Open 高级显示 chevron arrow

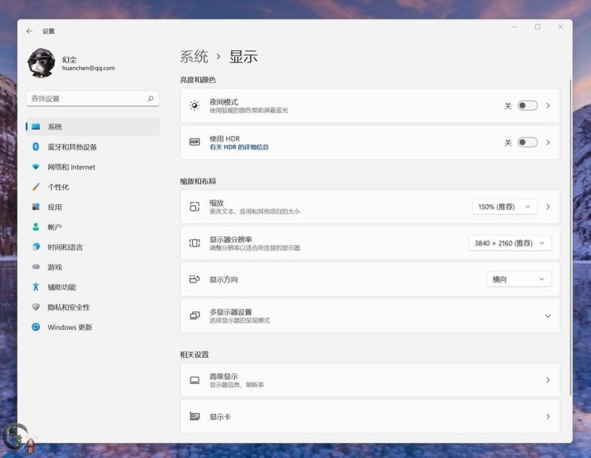(x=548, y=380)
